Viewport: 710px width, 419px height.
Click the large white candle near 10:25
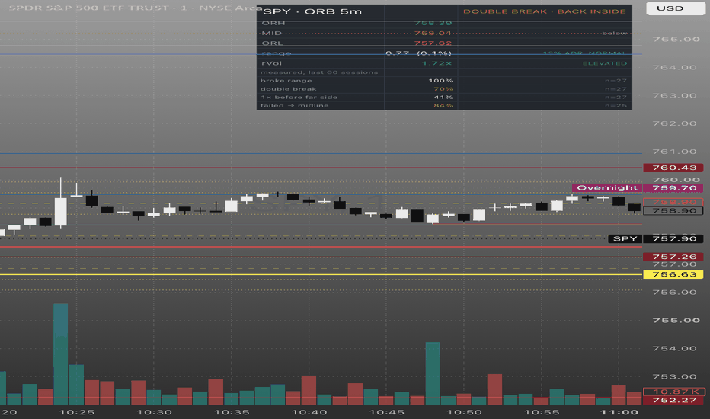[x=61, y=212]
